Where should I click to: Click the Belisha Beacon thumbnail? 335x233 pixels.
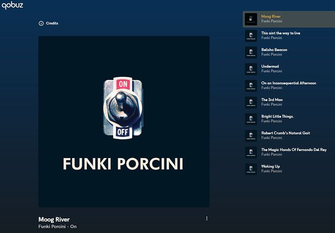tap(251, 53)
